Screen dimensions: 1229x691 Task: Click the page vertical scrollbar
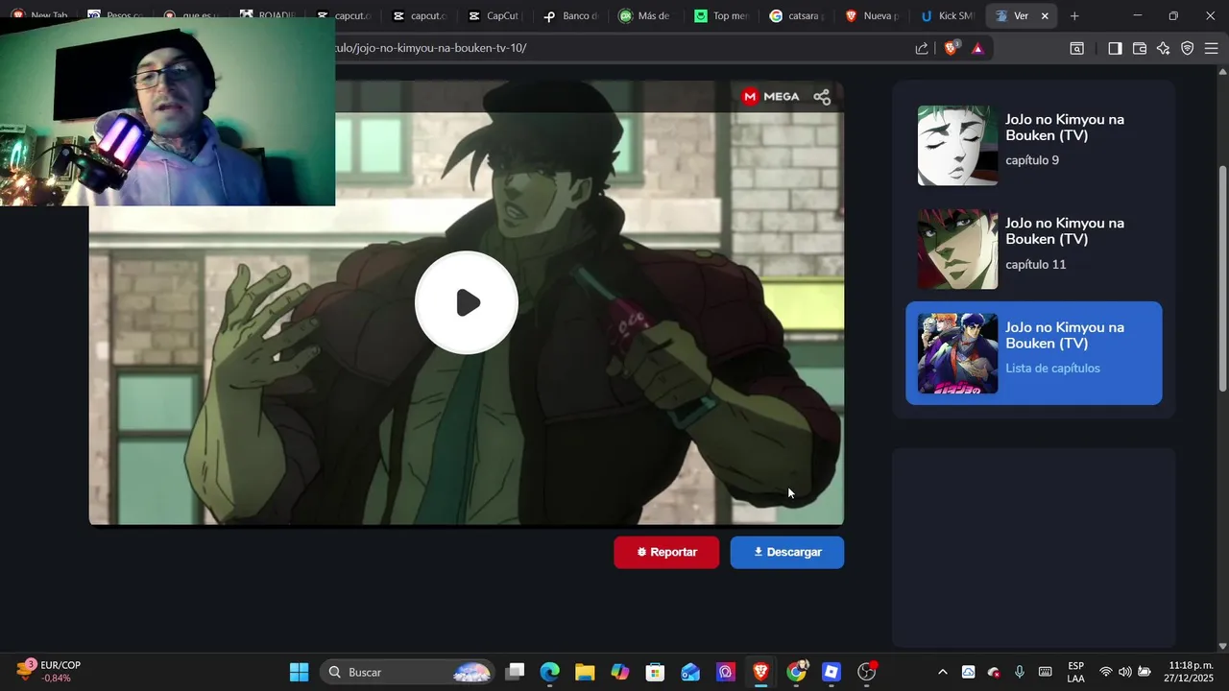(1222, 278)
